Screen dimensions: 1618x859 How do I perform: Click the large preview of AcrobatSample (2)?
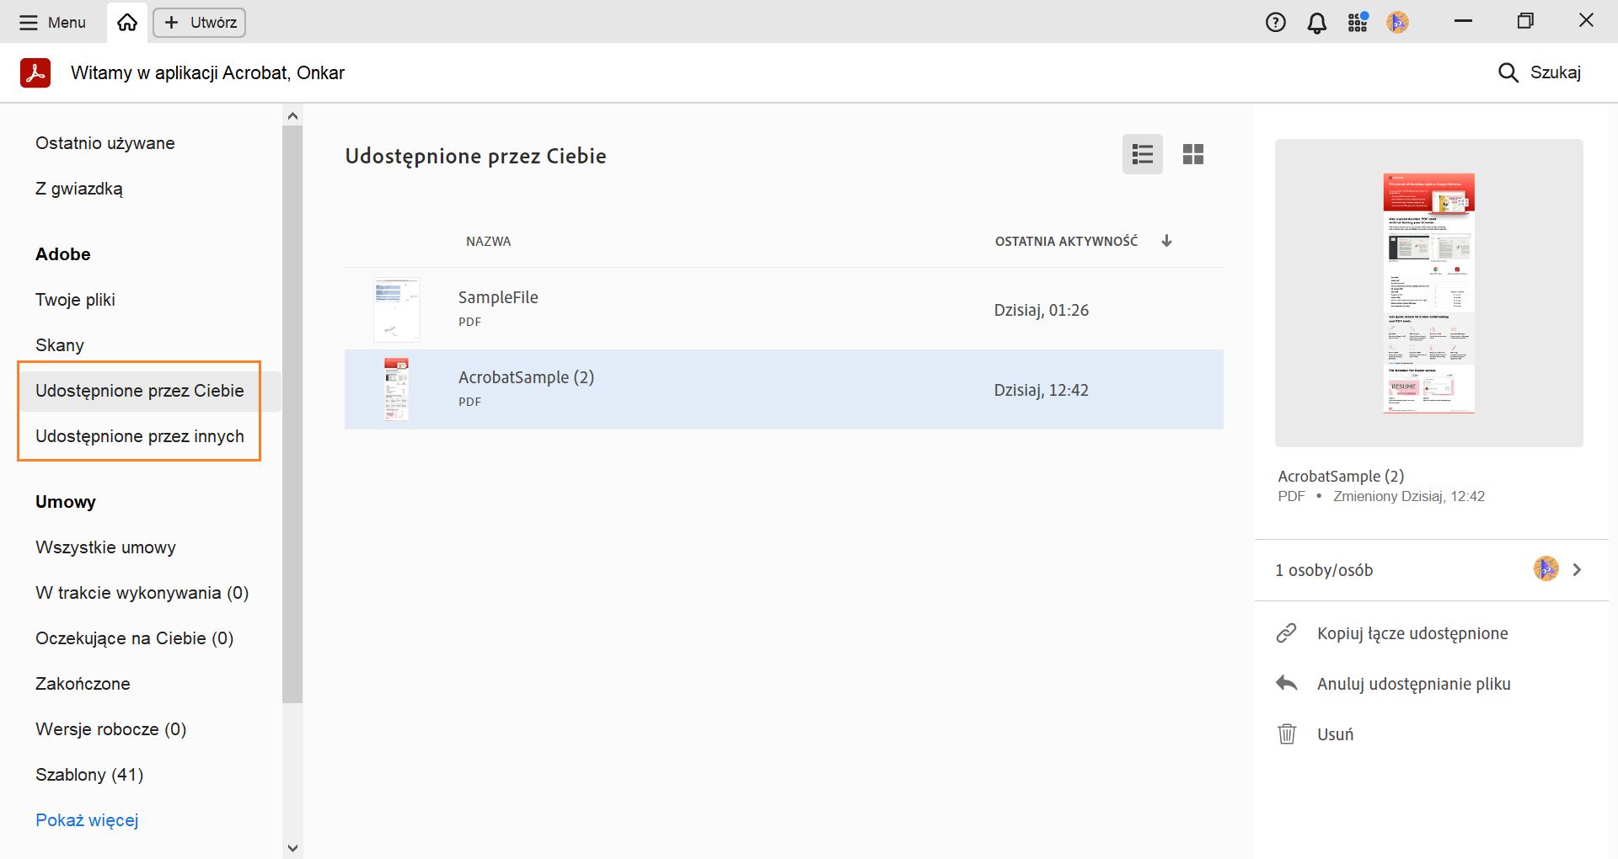click(x=1429, y=293)
